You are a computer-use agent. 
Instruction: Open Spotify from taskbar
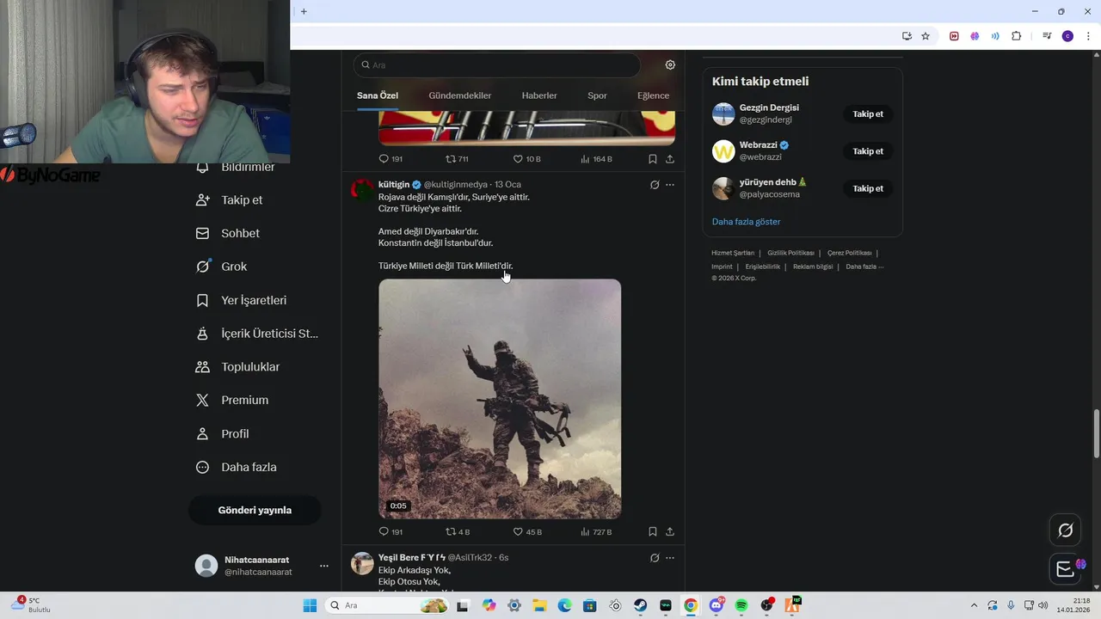click(741, 605)
